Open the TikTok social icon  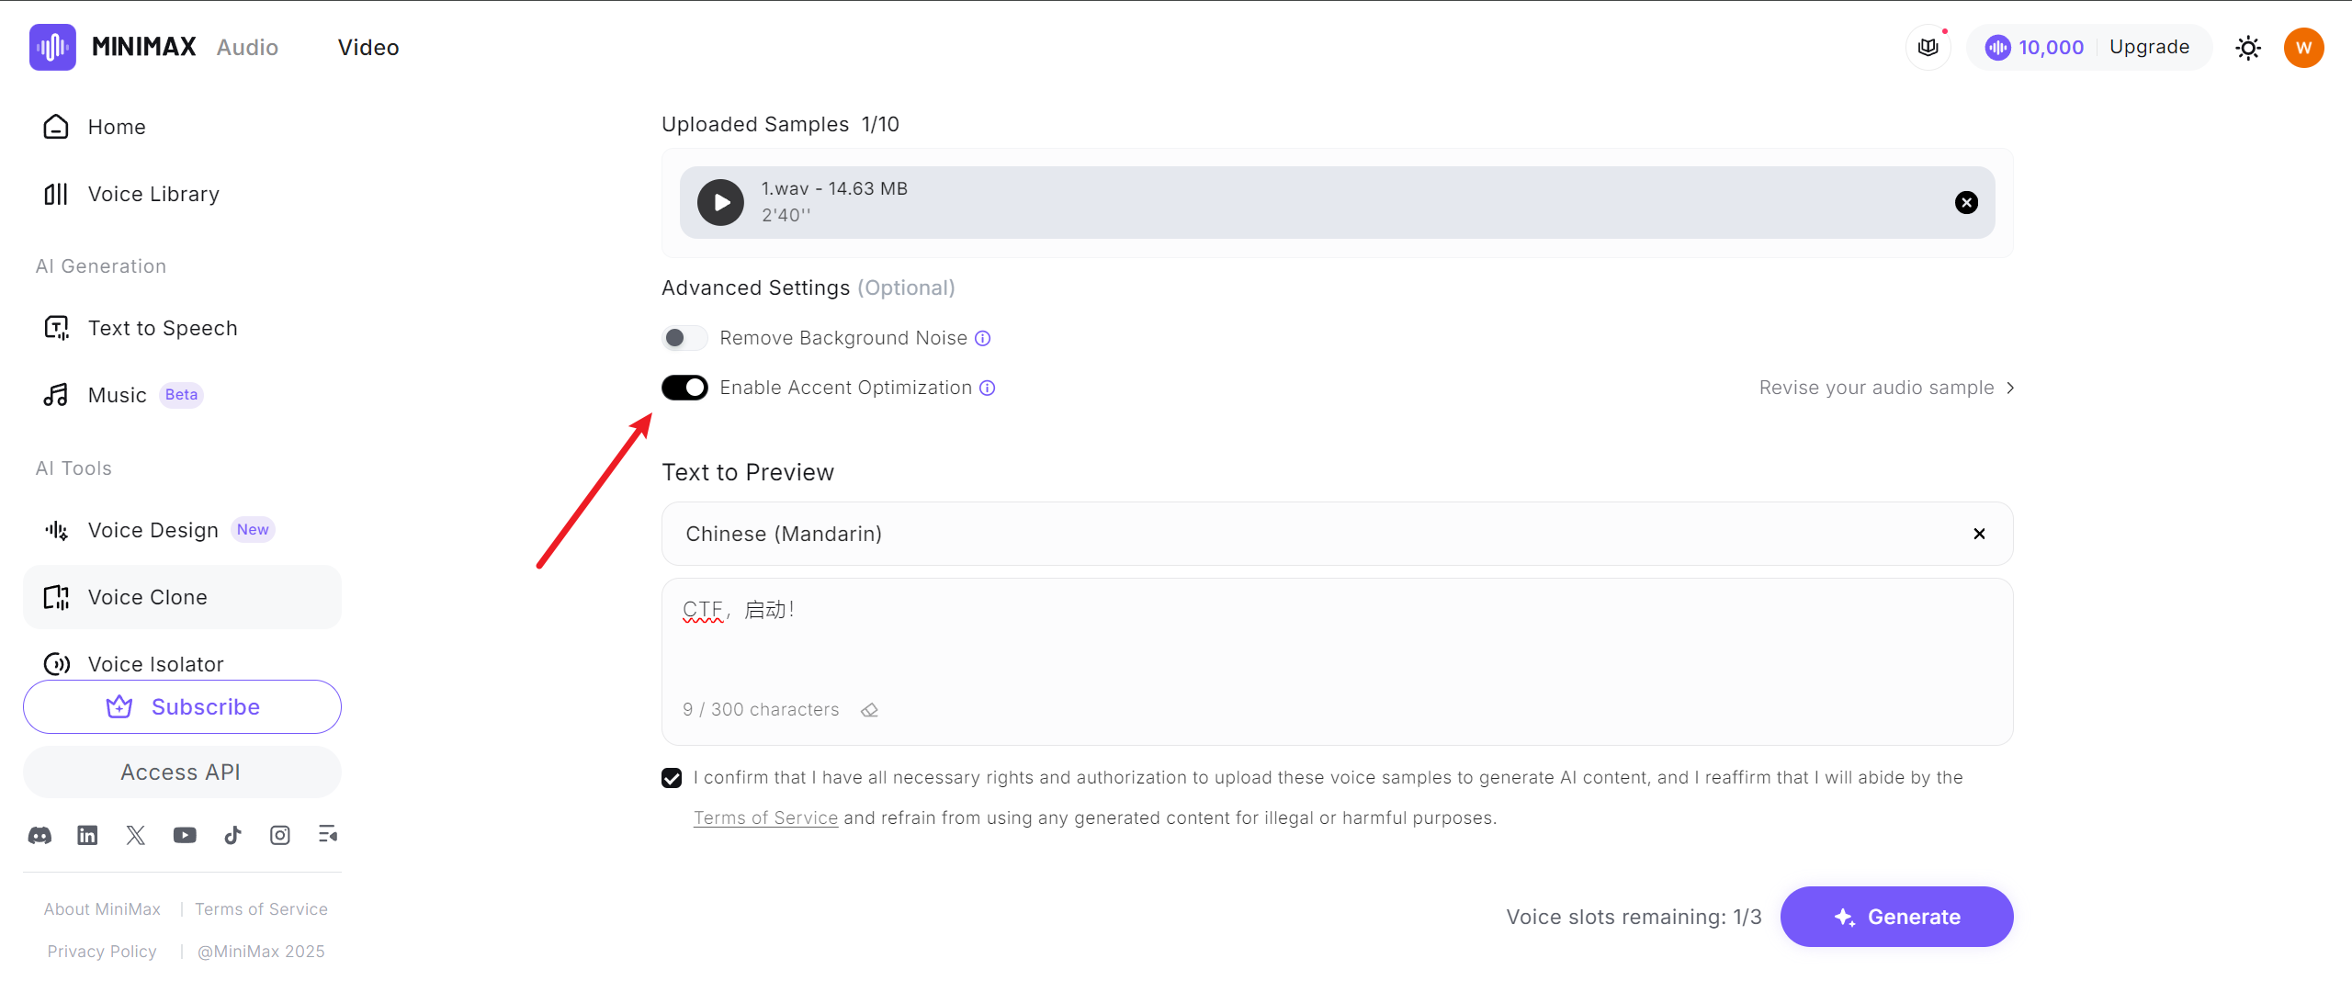[x=232, y=835]
